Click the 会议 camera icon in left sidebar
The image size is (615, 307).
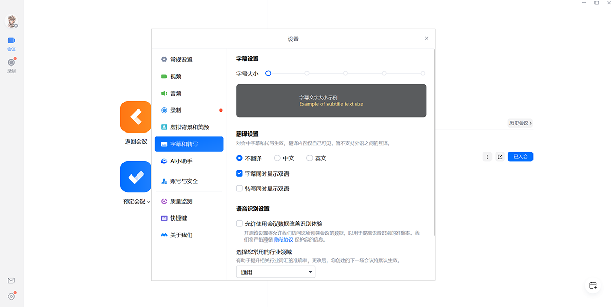point(11,40)
